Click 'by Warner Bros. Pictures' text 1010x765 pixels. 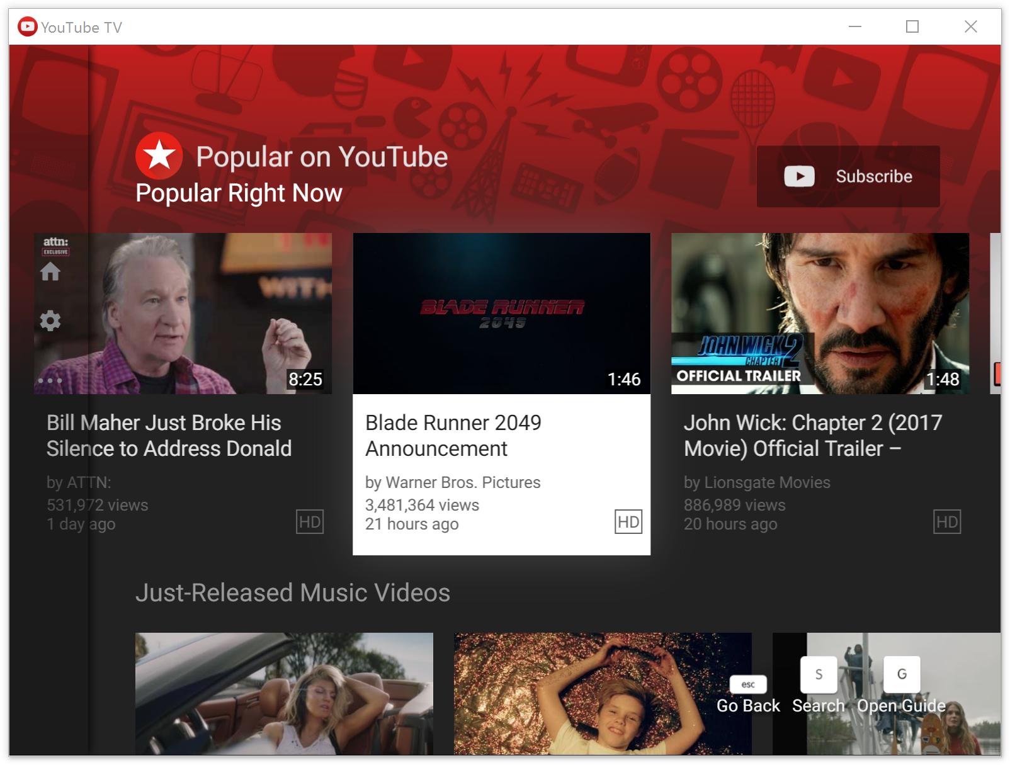click(x=453, y=482)
